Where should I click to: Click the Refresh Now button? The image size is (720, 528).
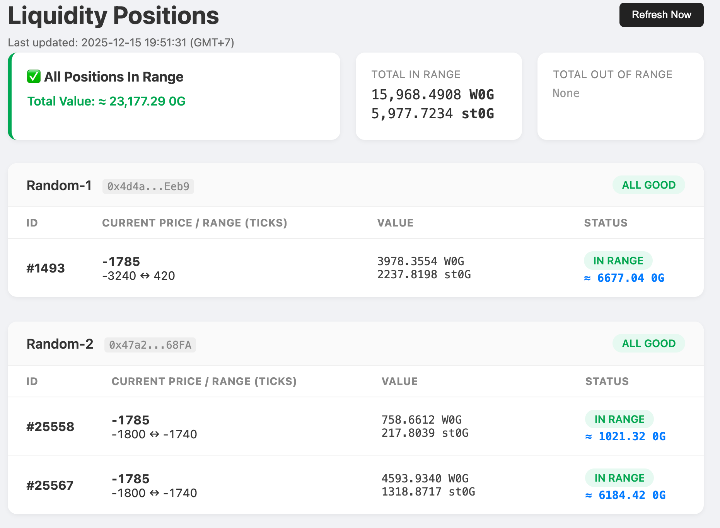click(661, 15)
